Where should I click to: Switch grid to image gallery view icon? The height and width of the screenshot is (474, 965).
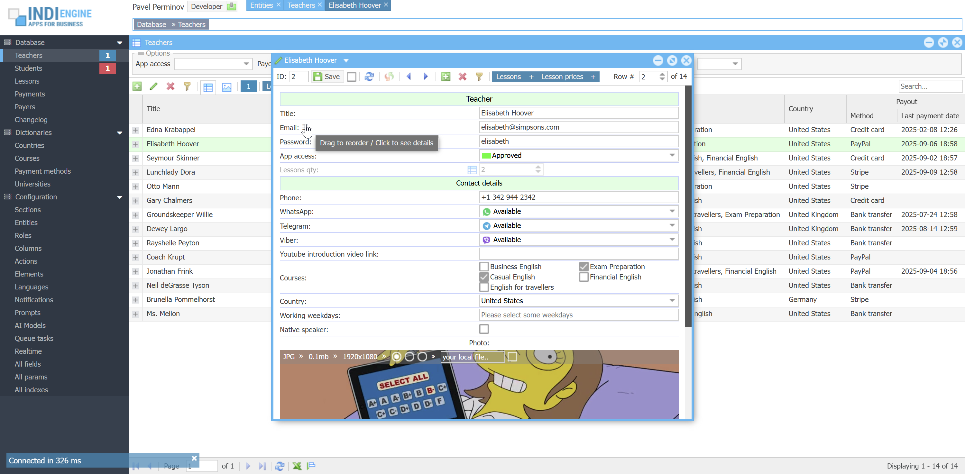point(227,87)
